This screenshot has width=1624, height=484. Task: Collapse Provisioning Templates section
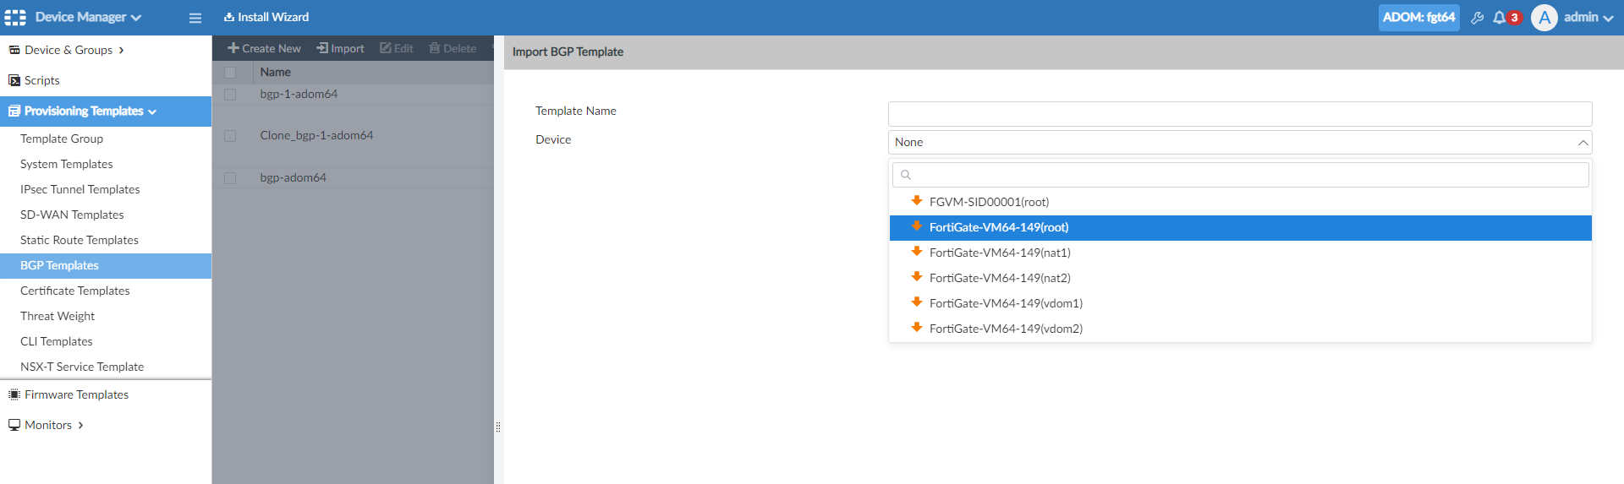(106, 111)
